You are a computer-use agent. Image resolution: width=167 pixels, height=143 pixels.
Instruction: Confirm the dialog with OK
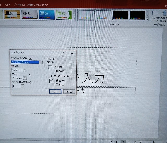(55, 91)
